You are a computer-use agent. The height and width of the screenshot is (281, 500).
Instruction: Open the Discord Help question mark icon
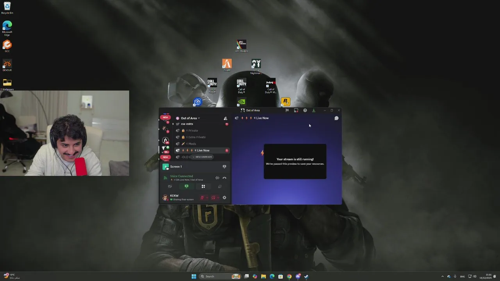[x=305, y=110]
